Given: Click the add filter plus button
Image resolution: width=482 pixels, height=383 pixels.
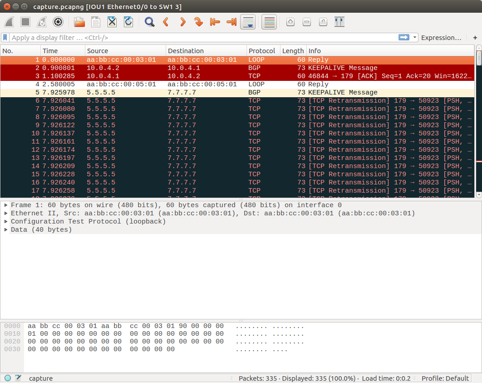Looking at the screenshot, I should [475, 38].
